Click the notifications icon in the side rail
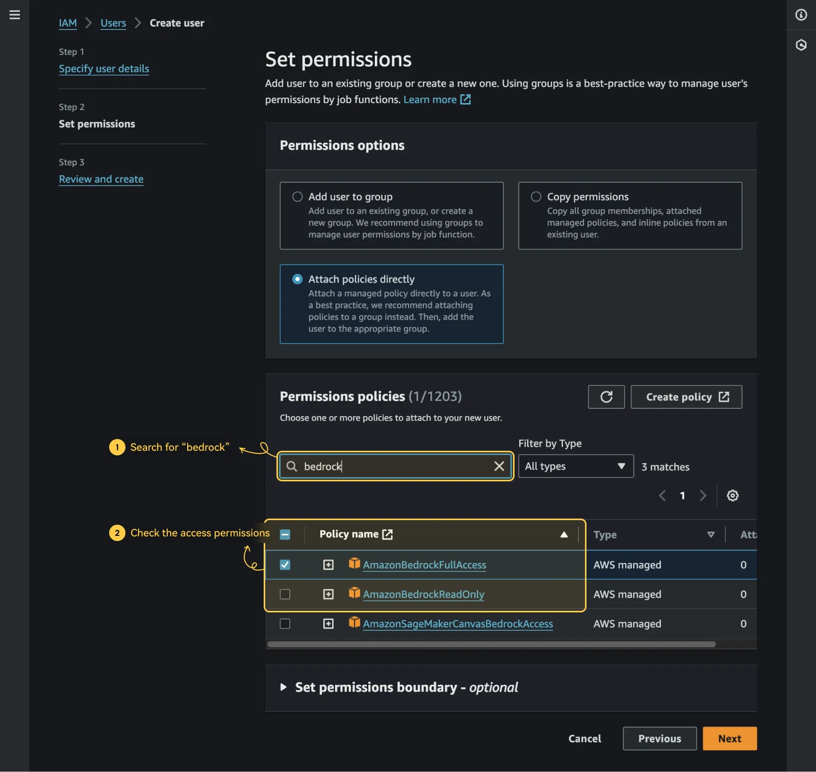Screen dimensions: 816x772 tap(800, 45)
